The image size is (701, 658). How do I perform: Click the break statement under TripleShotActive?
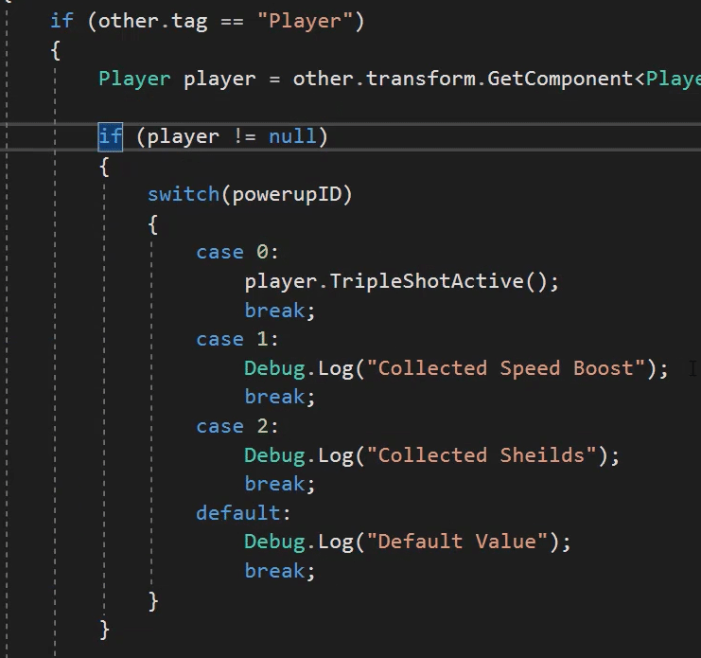(x=274, y=311)
